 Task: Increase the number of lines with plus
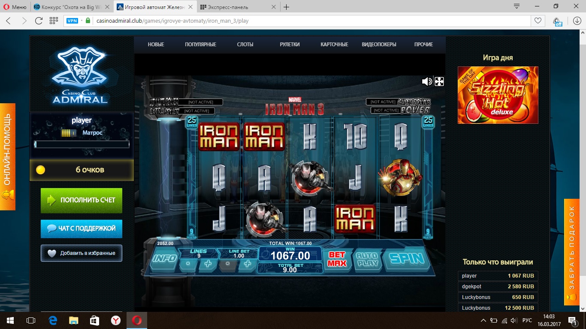coord(208,264)
